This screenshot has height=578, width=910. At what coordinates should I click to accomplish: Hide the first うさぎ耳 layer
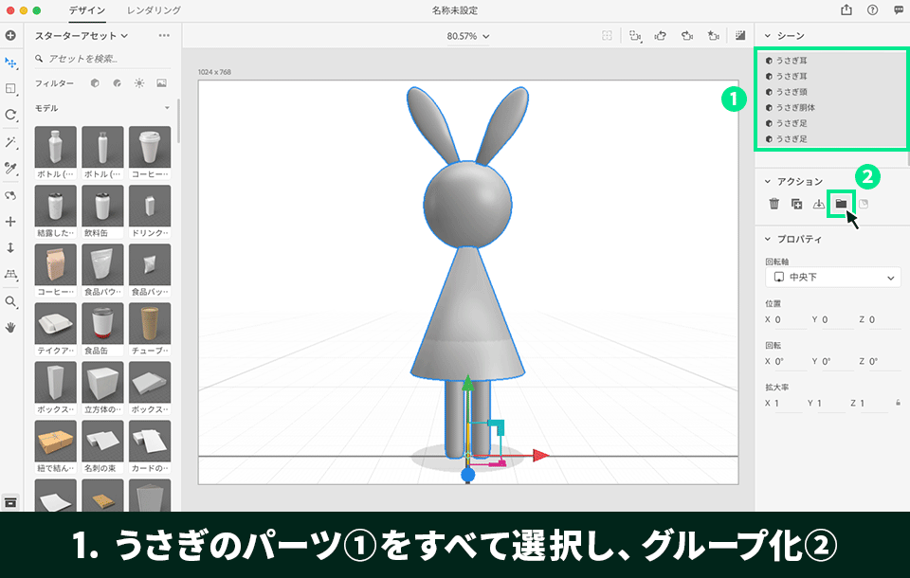tap(769, 61)
